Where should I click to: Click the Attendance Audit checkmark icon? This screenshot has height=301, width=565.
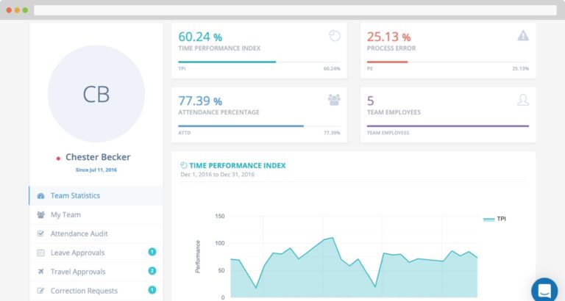point(40,234)
